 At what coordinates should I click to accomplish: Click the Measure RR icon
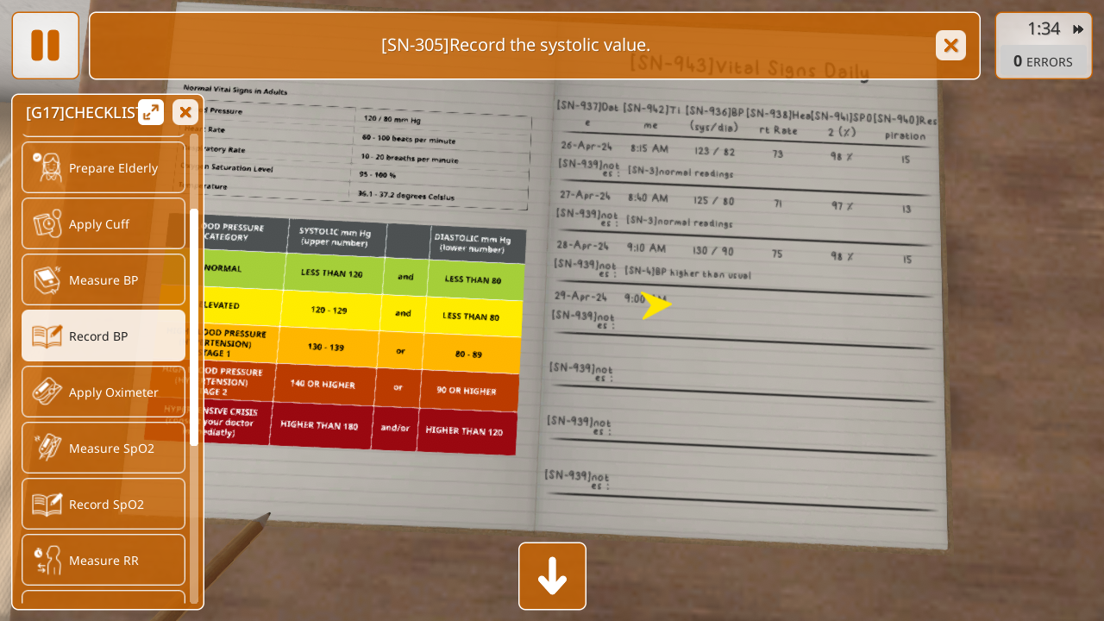[47, 561]
